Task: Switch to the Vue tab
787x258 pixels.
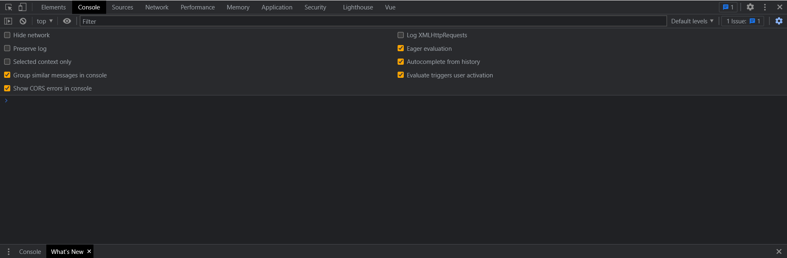Action: tap(390, 7)
